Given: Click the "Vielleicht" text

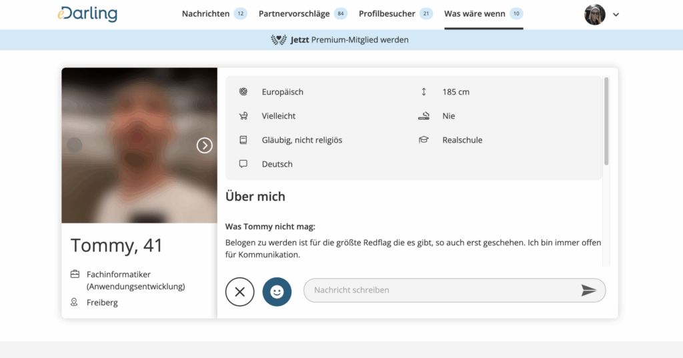Looking at the screenshot, I should 278,116.
